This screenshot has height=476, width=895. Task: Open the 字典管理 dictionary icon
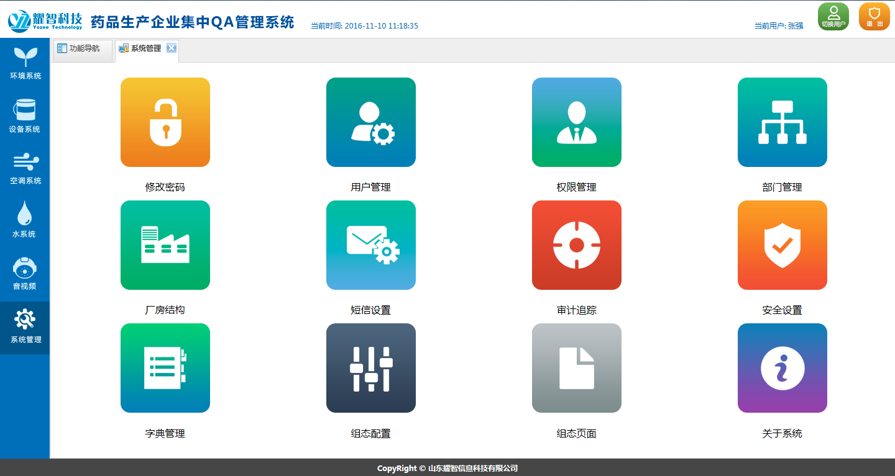[165, 368]
